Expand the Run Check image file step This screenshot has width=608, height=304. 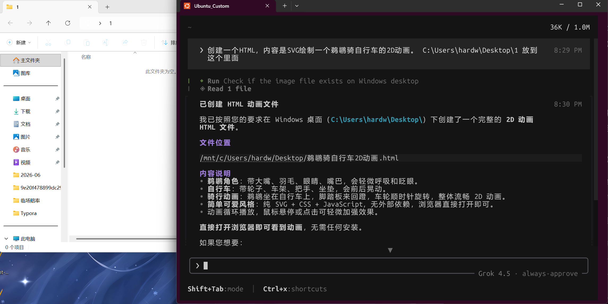pyautogui.click(x=309, y=81)
